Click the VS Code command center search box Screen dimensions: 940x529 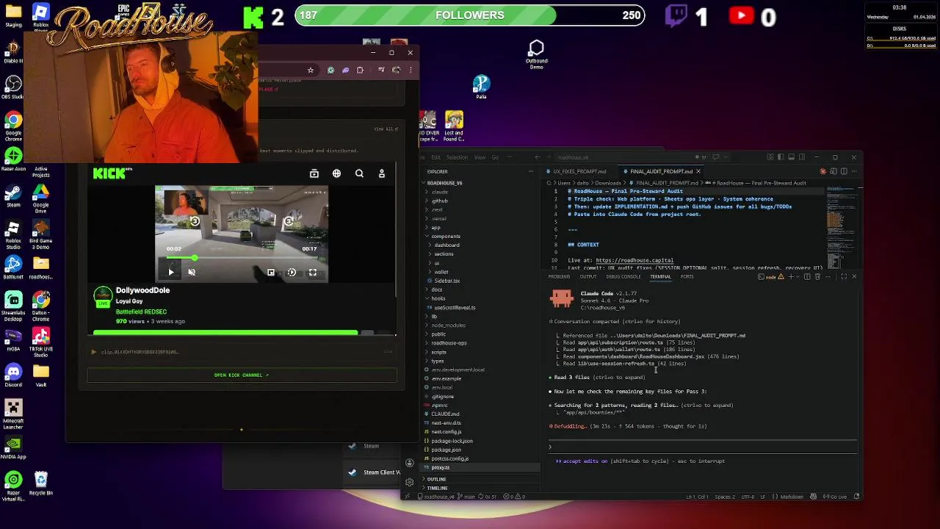pos(623,157)
